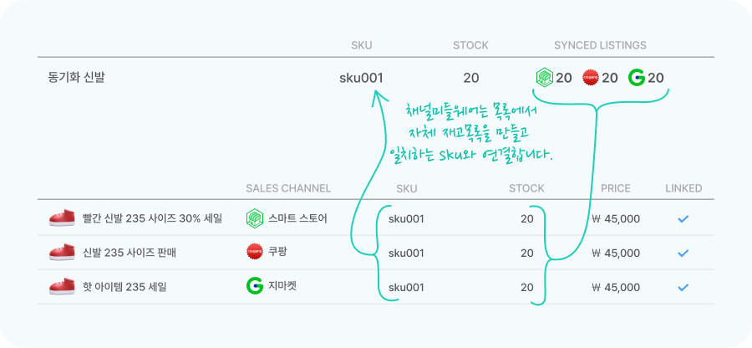
Task: Toggle the linked checkmark for 쿠팡 row
Action: [x=683, y=253]
